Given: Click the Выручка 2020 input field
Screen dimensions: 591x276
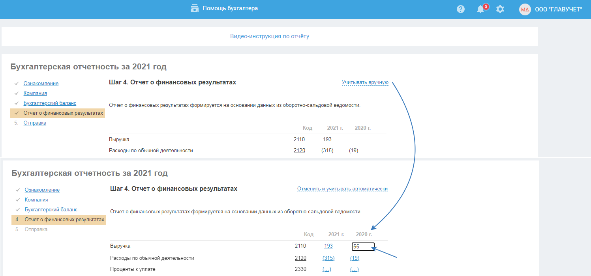Looking at the screenshot, I should pos(363,247).
